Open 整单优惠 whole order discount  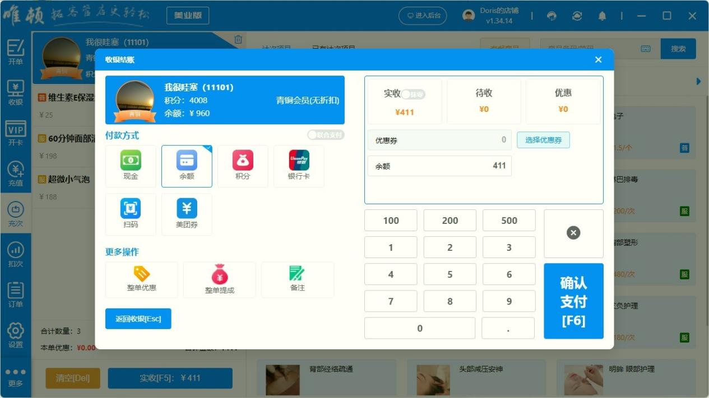(141, 280)
